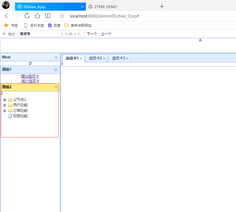Screen dimensions: 236x212
Task: Select the 面板1 accordion header
Action: point(30,70)
